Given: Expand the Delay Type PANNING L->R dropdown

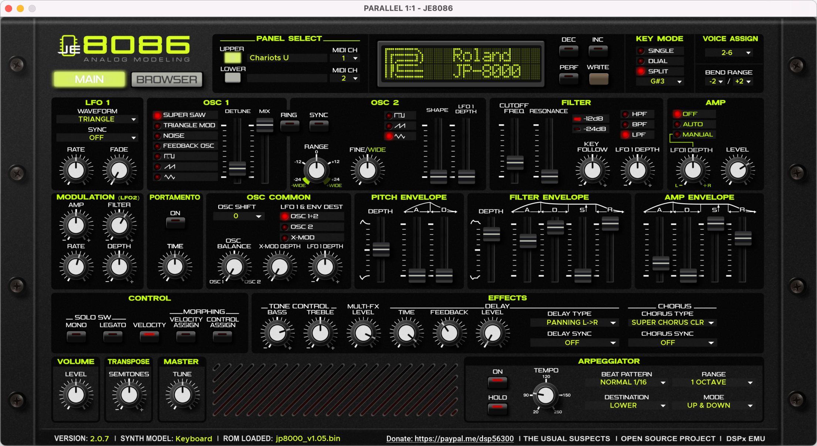Looking at the screenshot, I should pyautogui.click(x=573, y=323).
